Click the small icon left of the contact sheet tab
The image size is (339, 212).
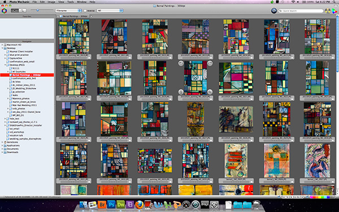click(x=58, y=16)
